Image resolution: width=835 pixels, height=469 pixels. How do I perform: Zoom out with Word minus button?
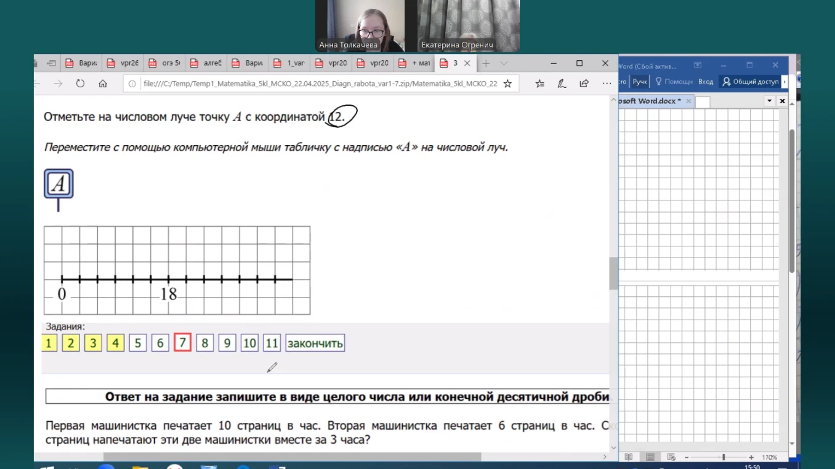pyautogui.click(x=686, y=457)
